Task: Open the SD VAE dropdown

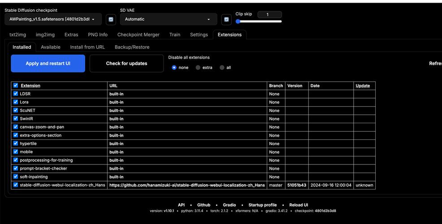Action: [169, 19]
